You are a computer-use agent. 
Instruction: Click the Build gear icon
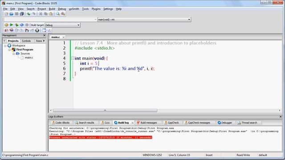(x=6, y=25)
